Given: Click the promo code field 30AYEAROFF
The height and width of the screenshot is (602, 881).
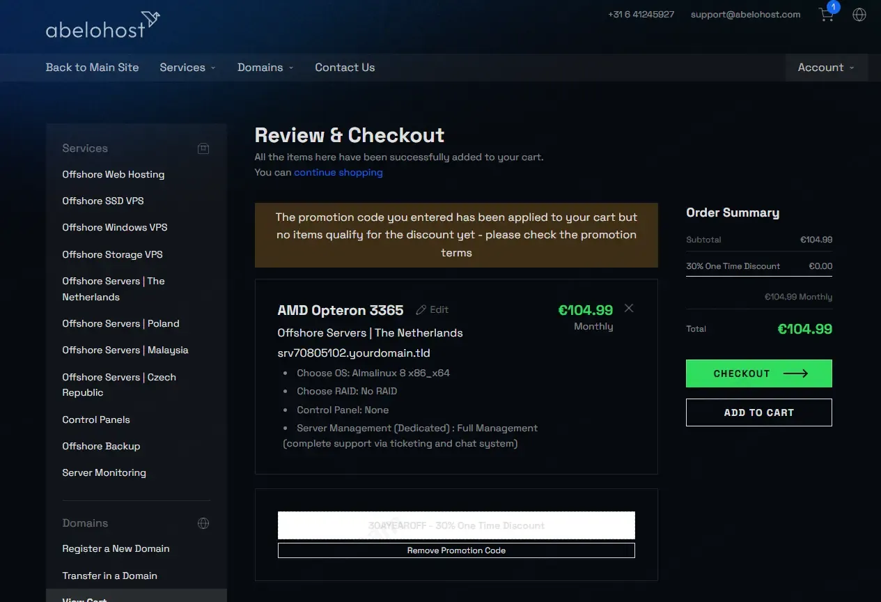Looking at the screenshot, I should (456, 525).
